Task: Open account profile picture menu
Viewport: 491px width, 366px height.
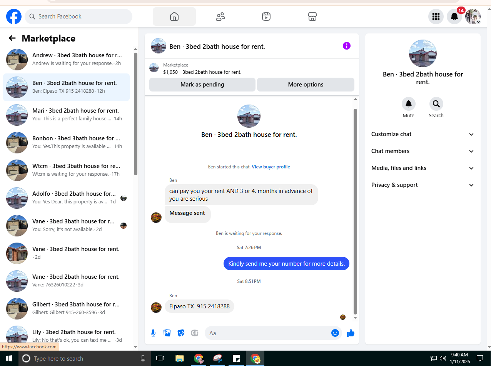Action: click(473, 17)
